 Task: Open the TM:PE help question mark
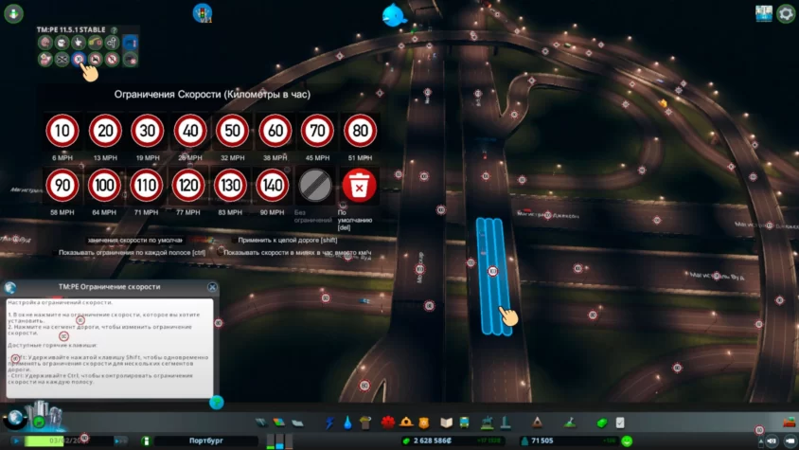[115, 30]
